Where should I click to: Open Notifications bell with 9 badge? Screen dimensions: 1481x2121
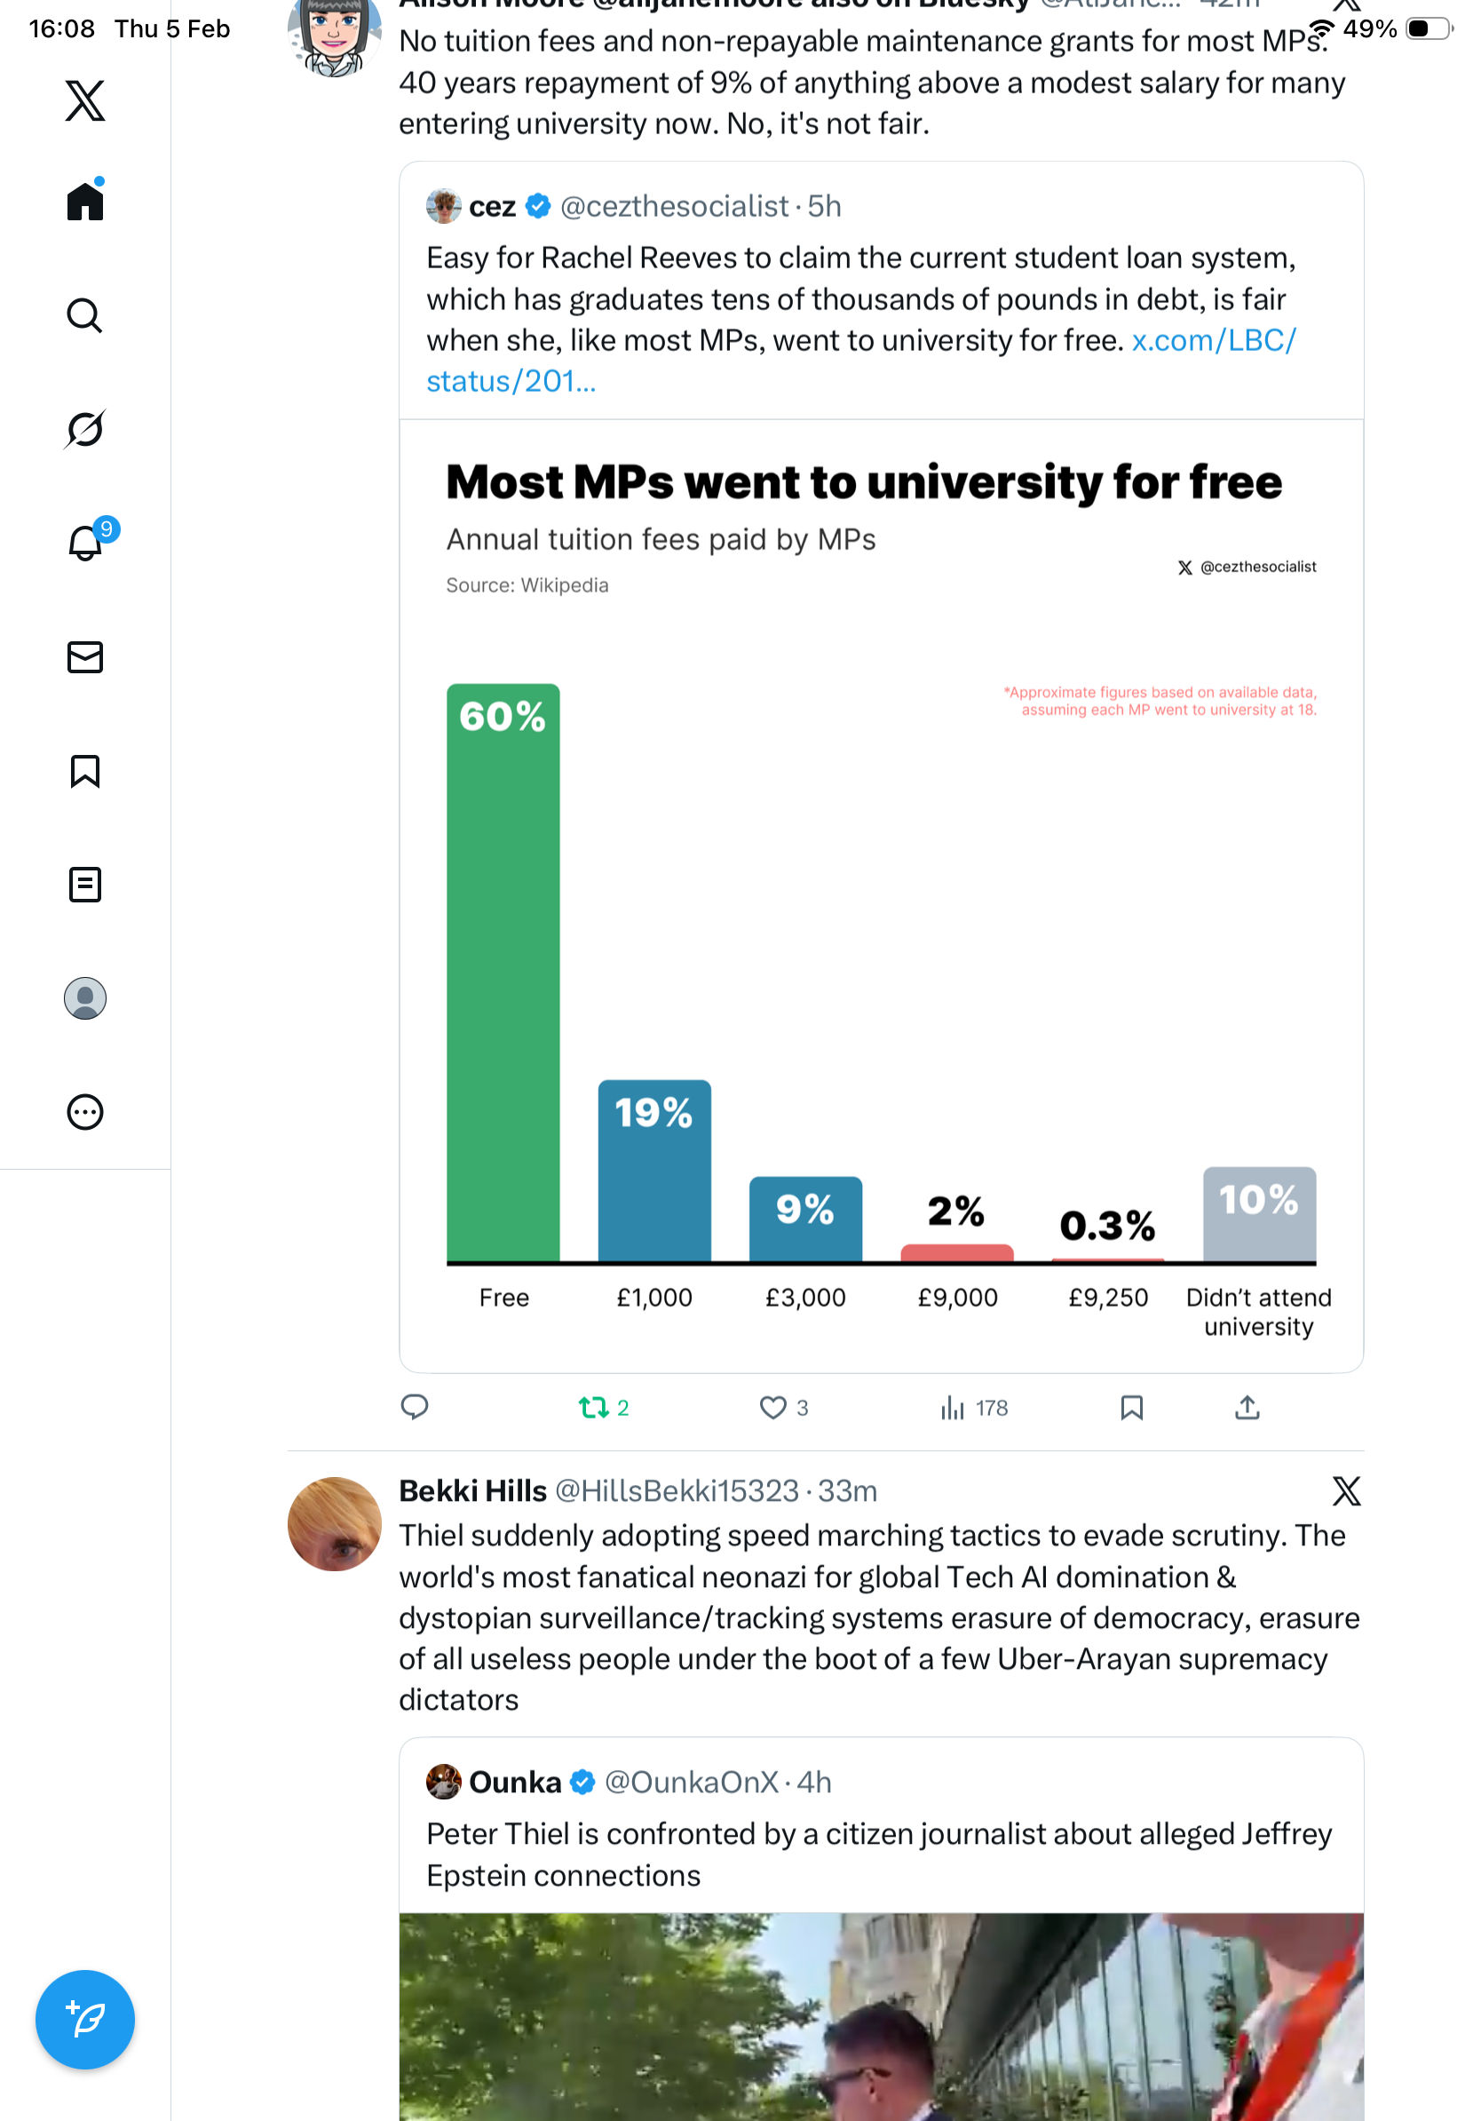coord(85,543)
